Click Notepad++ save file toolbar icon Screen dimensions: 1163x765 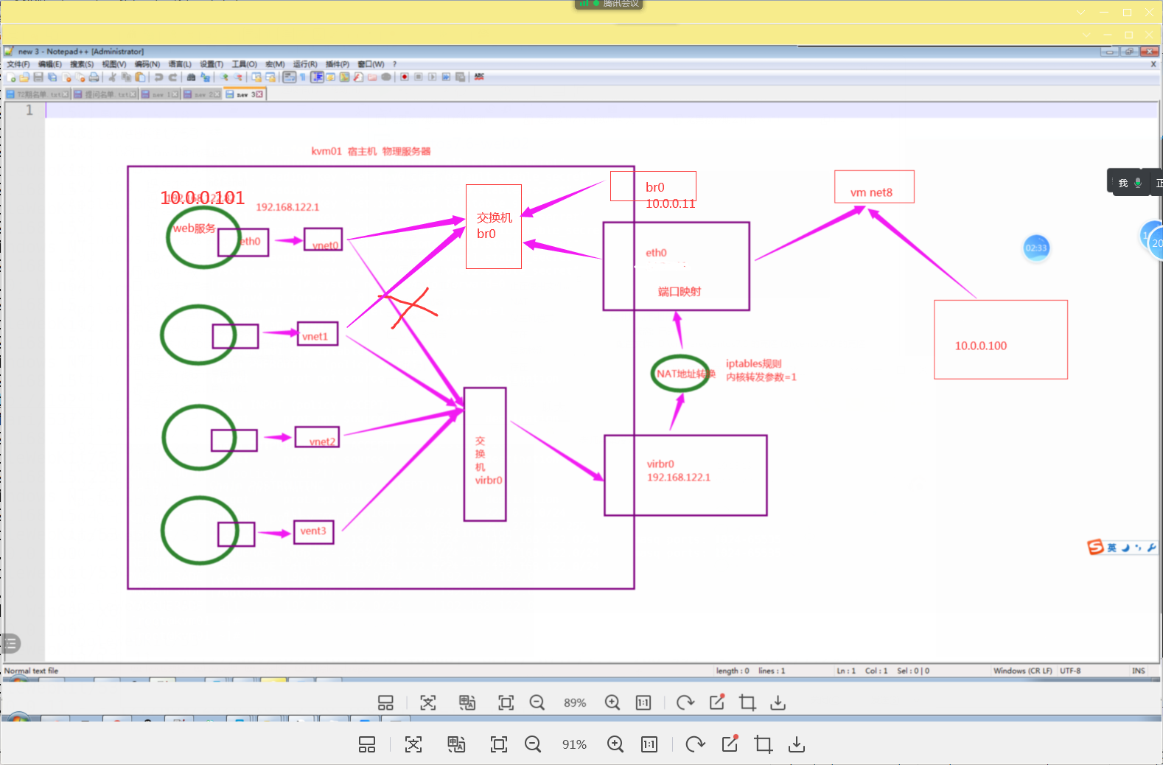pos(38,77)
